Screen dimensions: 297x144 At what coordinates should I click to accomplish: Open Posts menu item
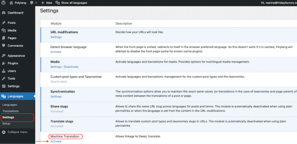(12, 23)
